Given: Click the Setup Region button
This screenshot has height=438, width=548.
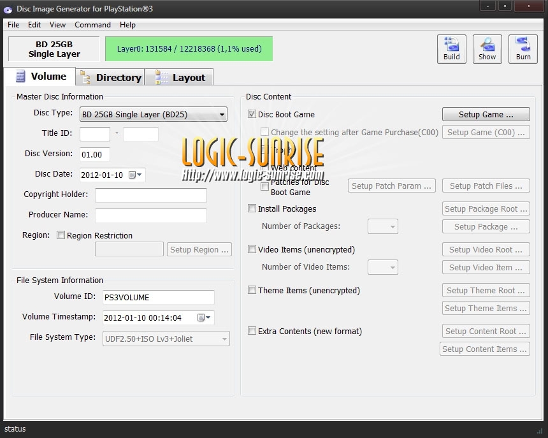Looking at the screenshot, I should [199, 249].
